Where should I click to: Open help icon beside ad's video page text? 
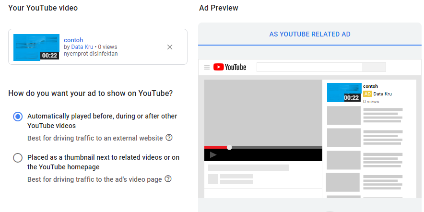[x=168, y=179]
